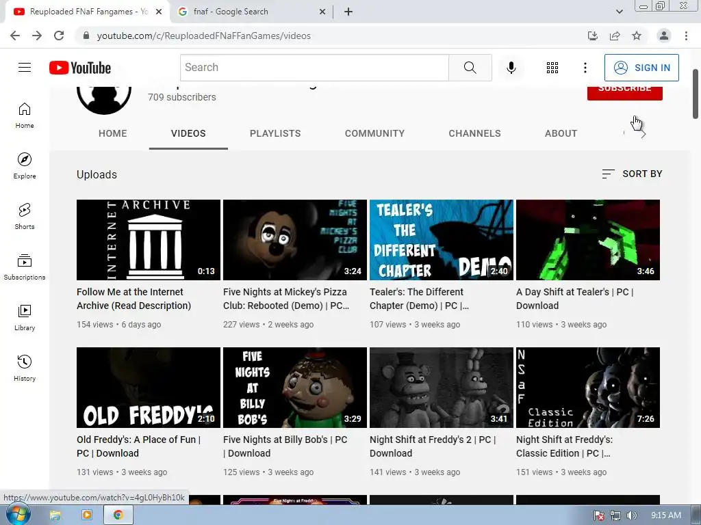The height and width of the screenshot is (525, 701).
Task: Open A Day Shift at Tealer's title
Action: pyautogui.click(x=575, y=299)
